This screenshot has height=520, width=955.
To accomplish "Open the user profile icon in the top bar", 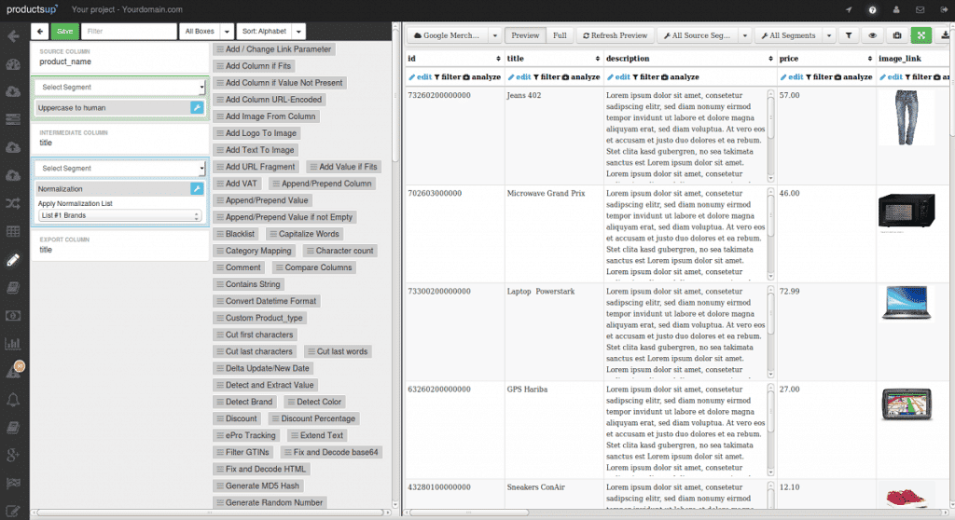I will tap(896, 9).
